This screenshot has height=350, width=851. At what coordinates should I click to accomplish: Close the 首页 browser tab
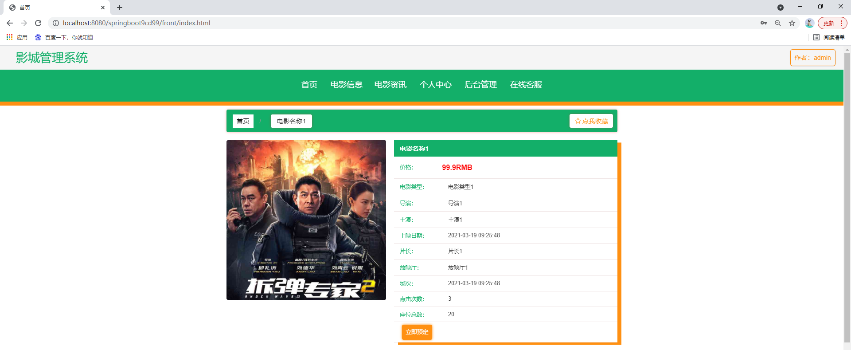103,8
